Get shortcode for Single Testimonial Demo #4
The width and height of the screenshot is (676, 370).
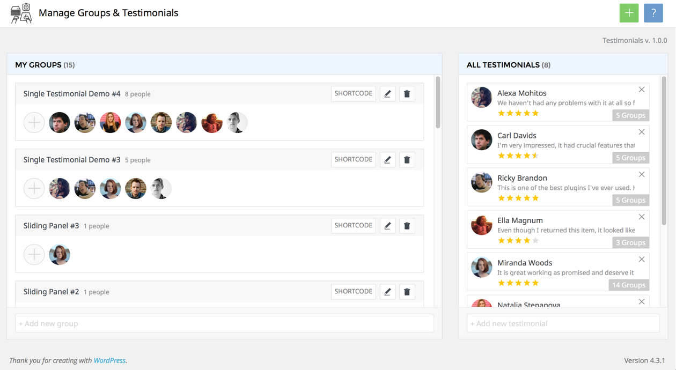point(353,94)
